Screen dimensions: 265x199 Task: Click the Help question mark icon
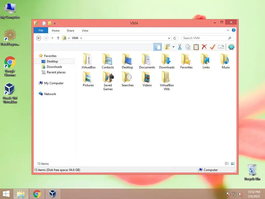click(x=234, y=30)
